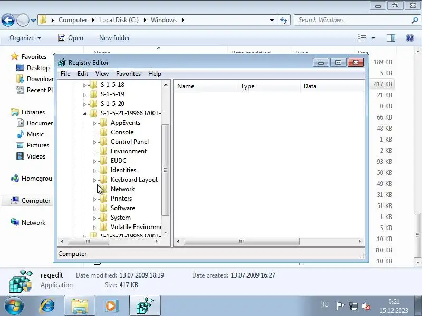Expand the S-1-5-18 registry key
422x316 pixels.
[84, 85]
